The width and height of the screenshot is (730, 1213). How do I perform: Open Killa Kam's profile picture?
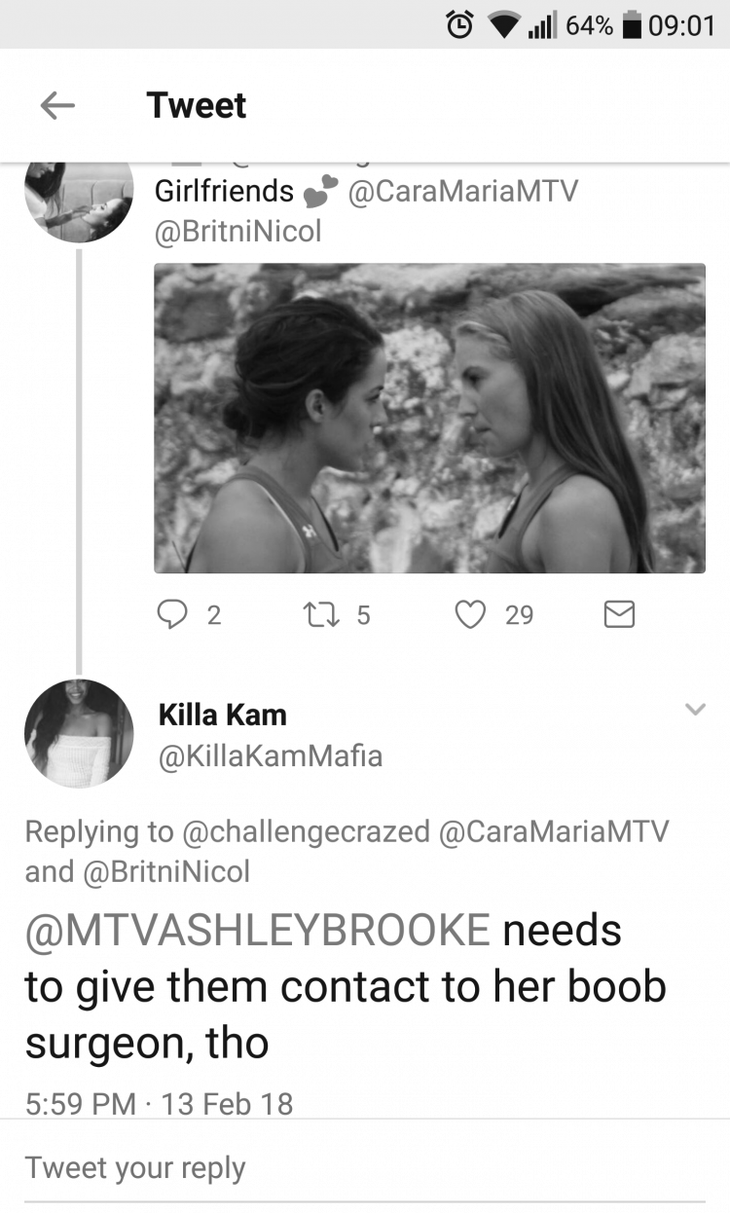[x=79, y=733]
